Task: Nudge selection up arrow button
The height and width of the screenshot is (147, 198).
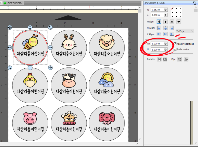Action: coord(172,22)
